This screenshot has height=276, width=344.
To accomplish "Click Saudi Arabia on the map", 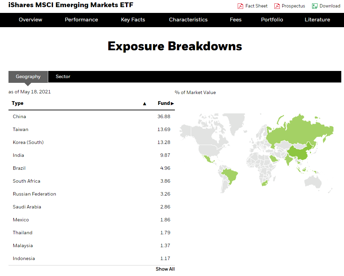I will pos(273,159).
